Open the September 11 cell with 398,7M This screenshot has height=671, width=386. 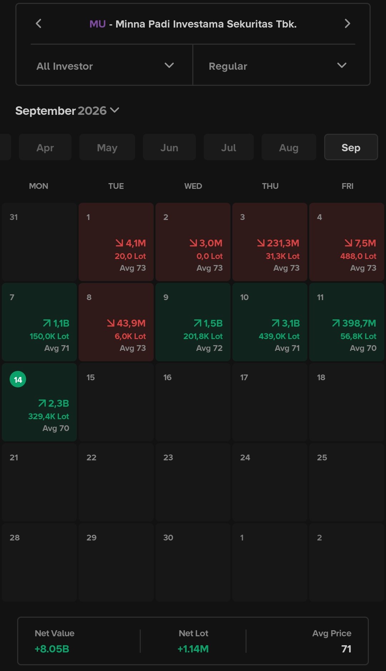click(347, 322)
